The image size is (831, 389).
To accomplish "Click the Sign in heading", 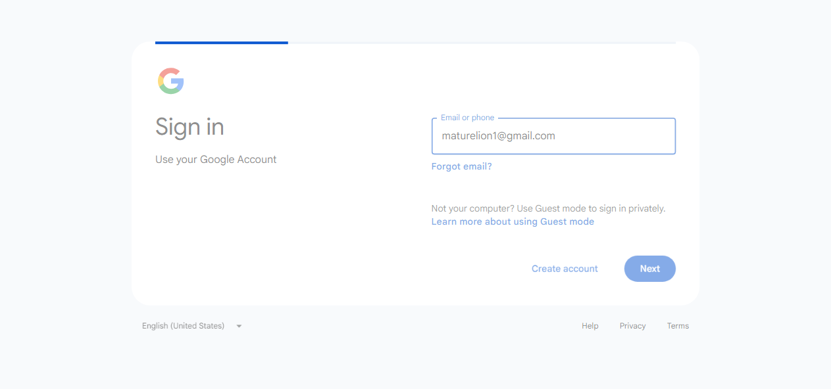I will 189,127.
